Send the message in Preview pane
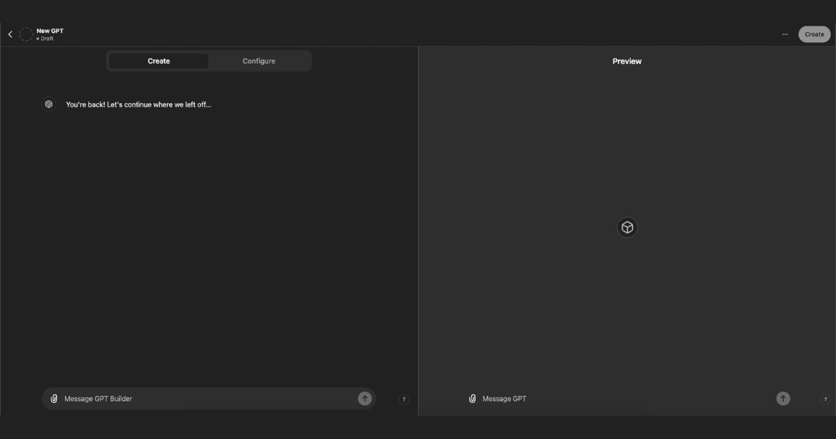Image resolution: width=836 pixels, height=439 pixels. [783, 399]
